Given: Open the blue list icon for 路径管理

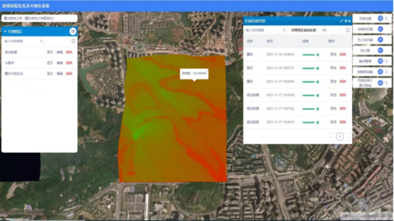Looking at the screenshot, I should (x=380, y=61).
